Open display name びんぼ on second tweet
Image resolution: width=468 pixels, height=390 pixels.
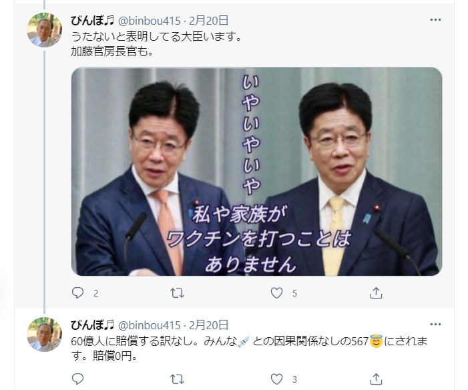click(x=93, y=325)
